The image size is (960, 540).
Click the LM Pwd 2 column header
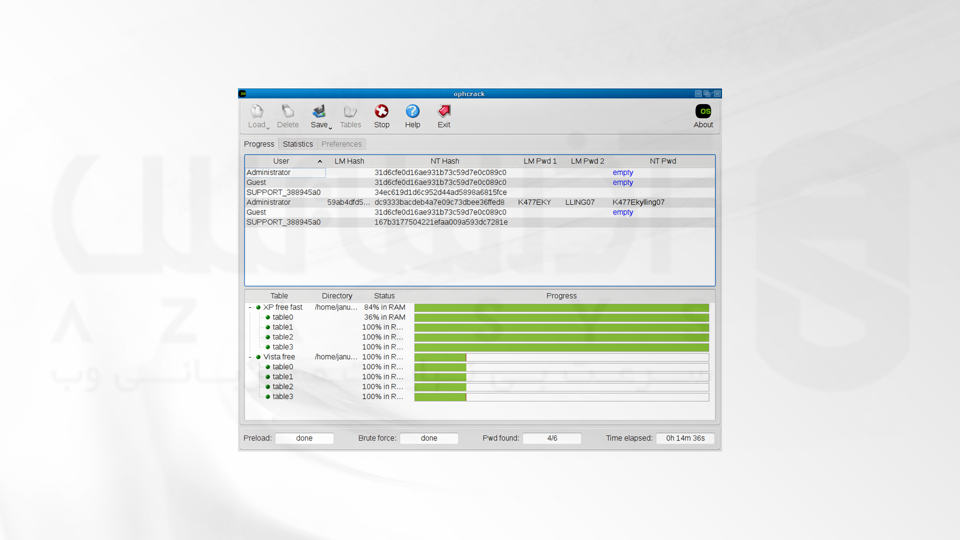tap(587, 161)
